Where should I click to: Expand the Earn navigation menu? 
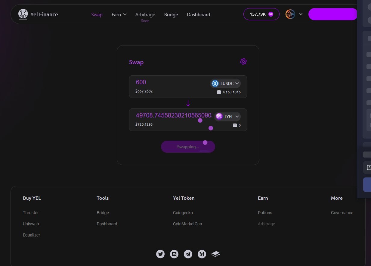(119, 14)
